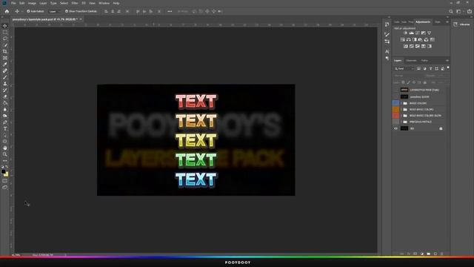The width and height of the screenshot is (474, 267).
Task: Open the Adjustments panel flyout menu
Action: (x=447, y=22)
